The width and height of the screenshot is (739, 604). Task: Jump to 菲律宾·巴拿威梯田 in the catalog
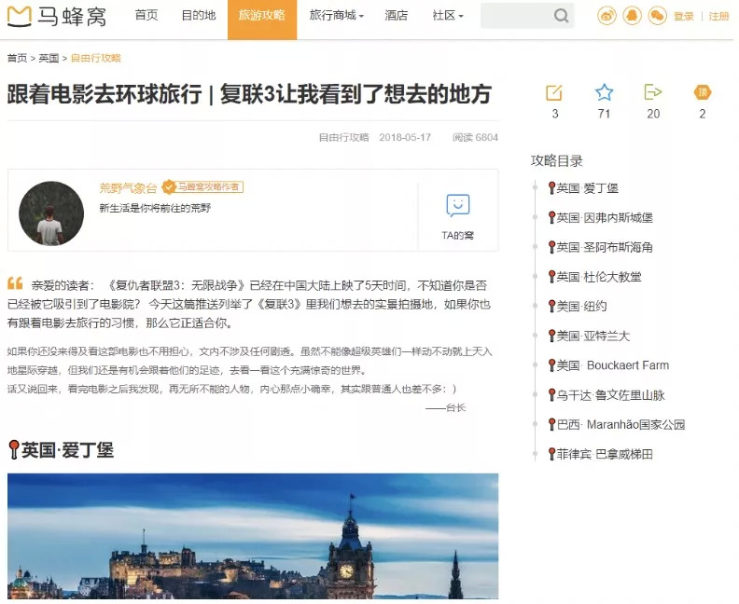pyautogui.click(x=601, y=454)
